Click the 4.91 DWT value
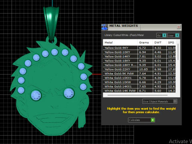 158,74
